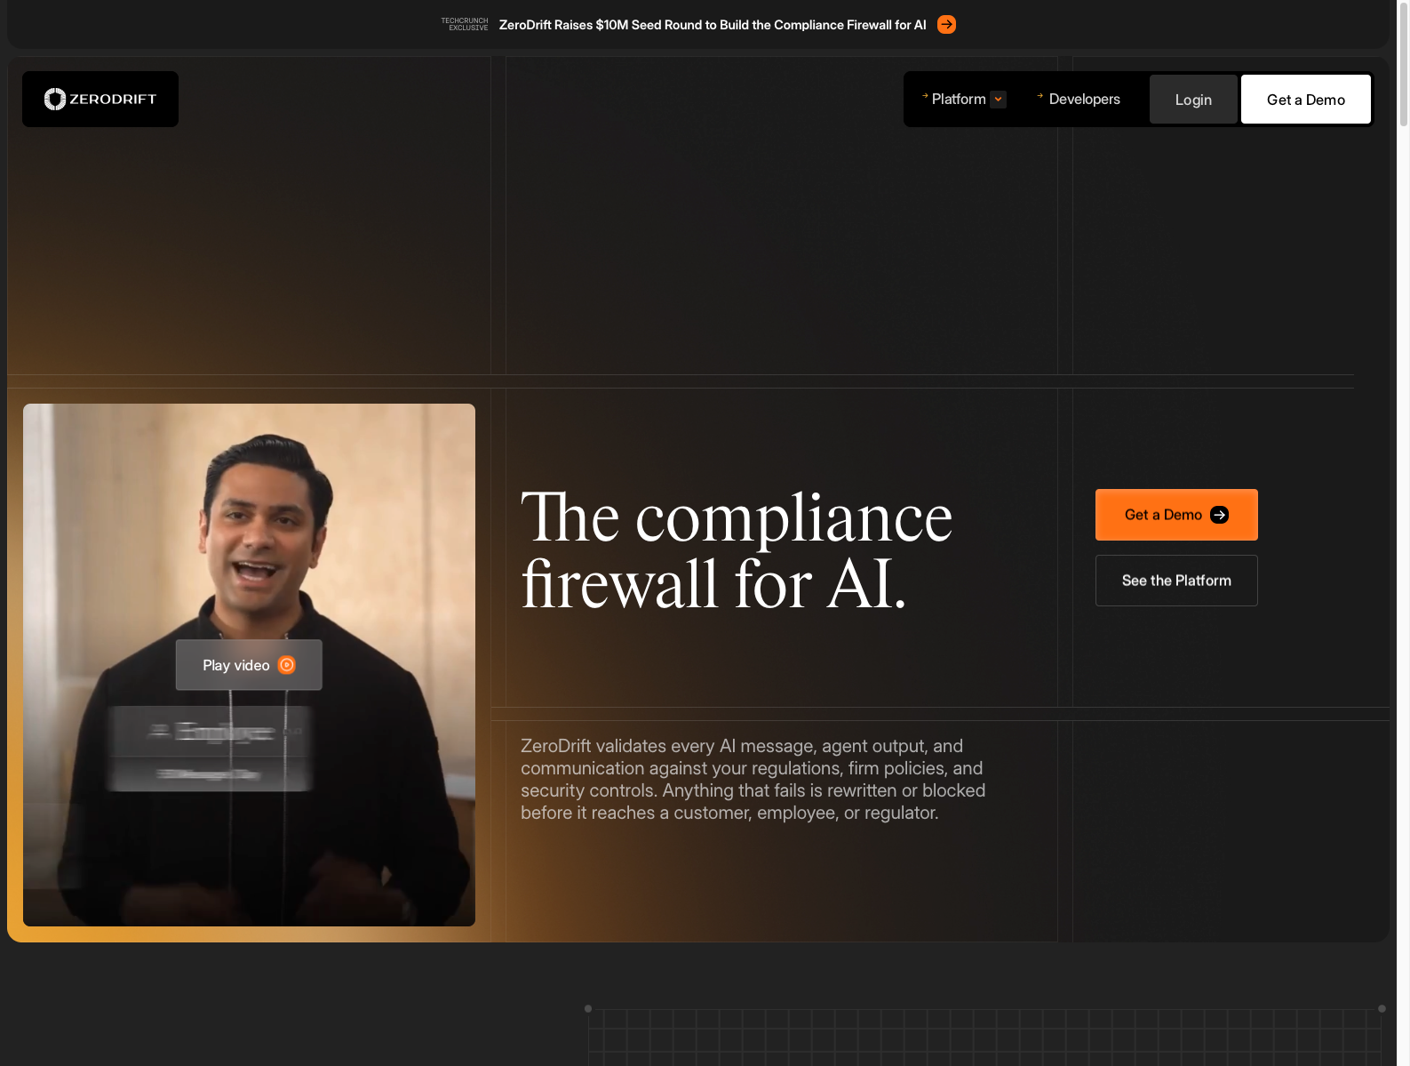Open the orange arrow in announcement banner
The width and height of the screenshot is (1410, 1066).
tap(947, 25)
